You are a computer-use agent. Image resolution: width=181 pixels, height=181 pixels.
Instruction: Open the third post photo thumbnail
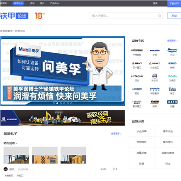coord(73,155)
